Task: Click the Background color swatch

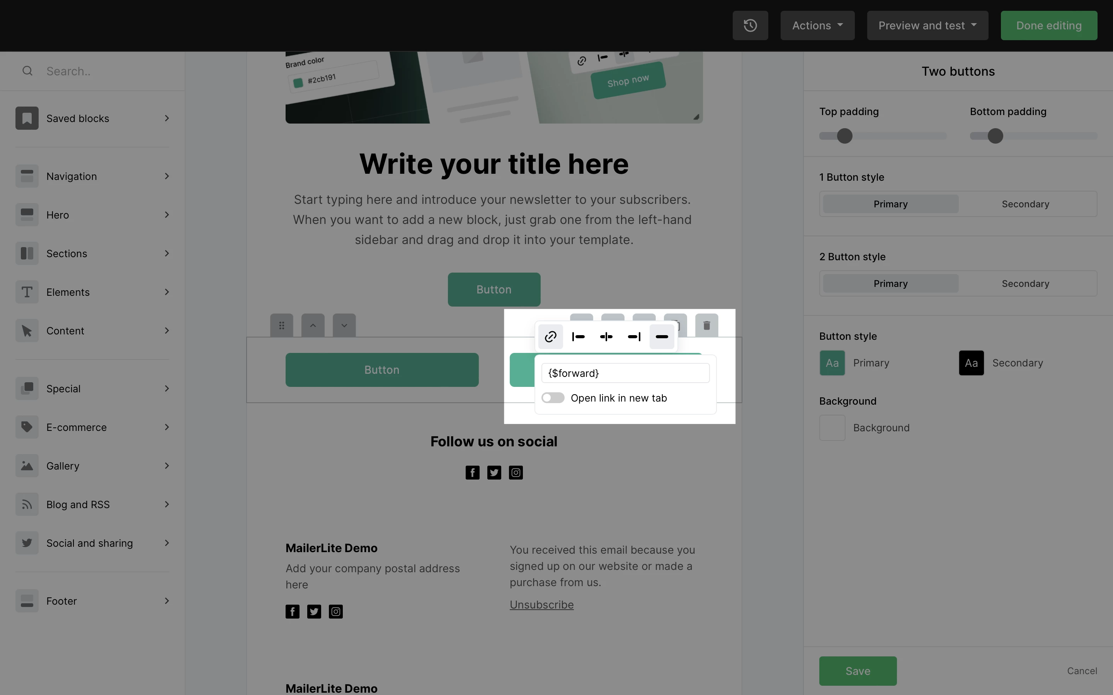Action: point(832,428)
